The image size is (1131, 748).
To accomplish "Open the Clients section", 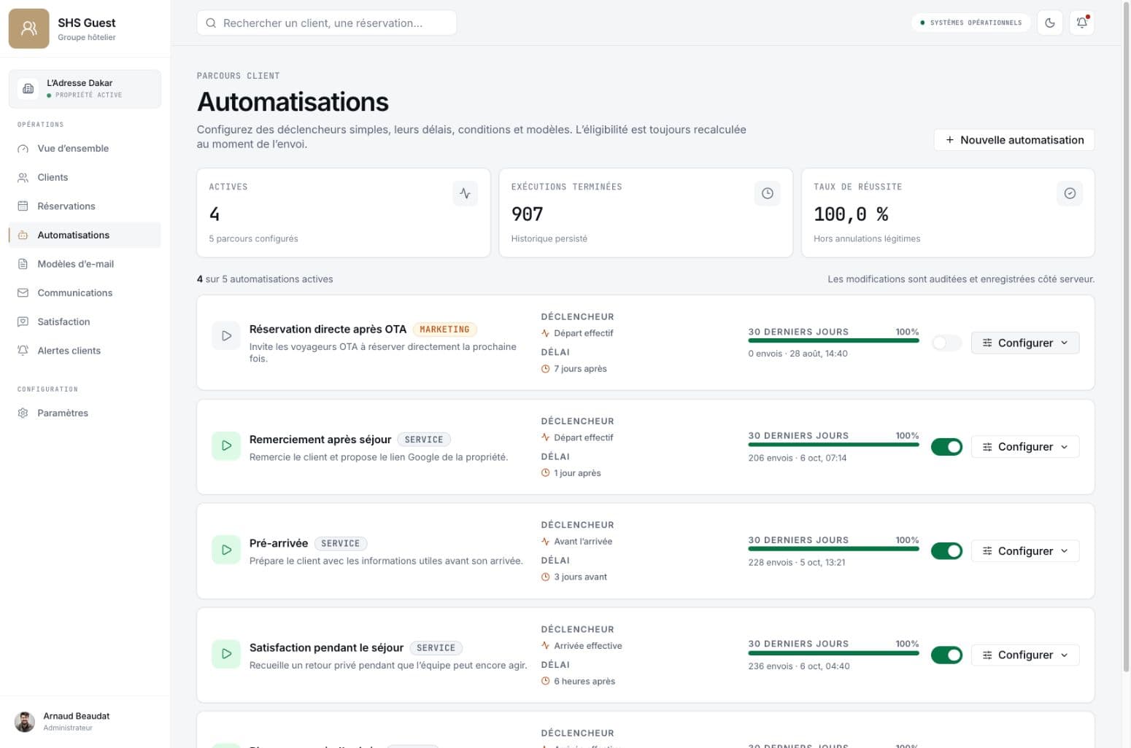I will tap(85, 177).
